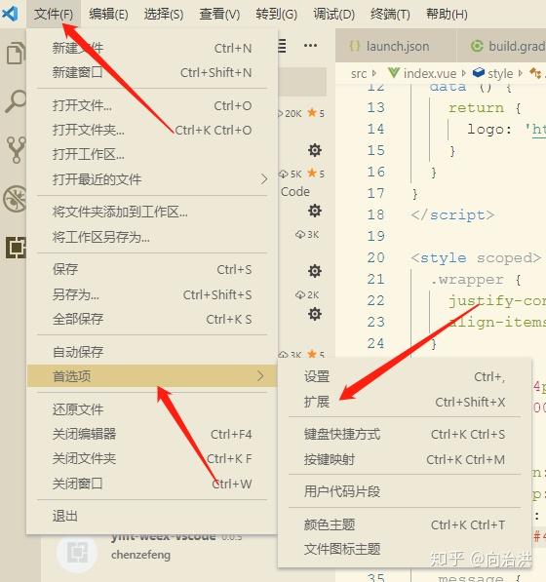Open the 调试(D) menu
The width and height of the screenshot is (546, 582).
(333, 14)
